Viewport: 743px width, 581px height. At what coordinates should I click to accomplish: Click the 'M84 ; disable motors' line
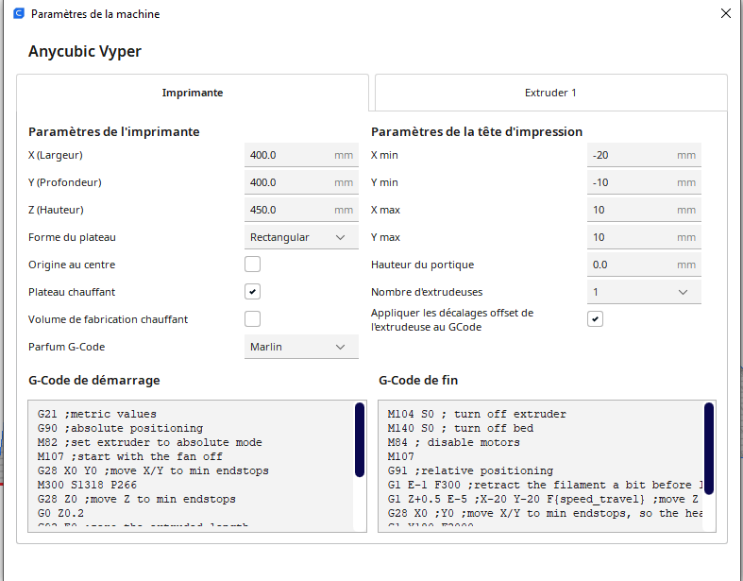[453, 442]
